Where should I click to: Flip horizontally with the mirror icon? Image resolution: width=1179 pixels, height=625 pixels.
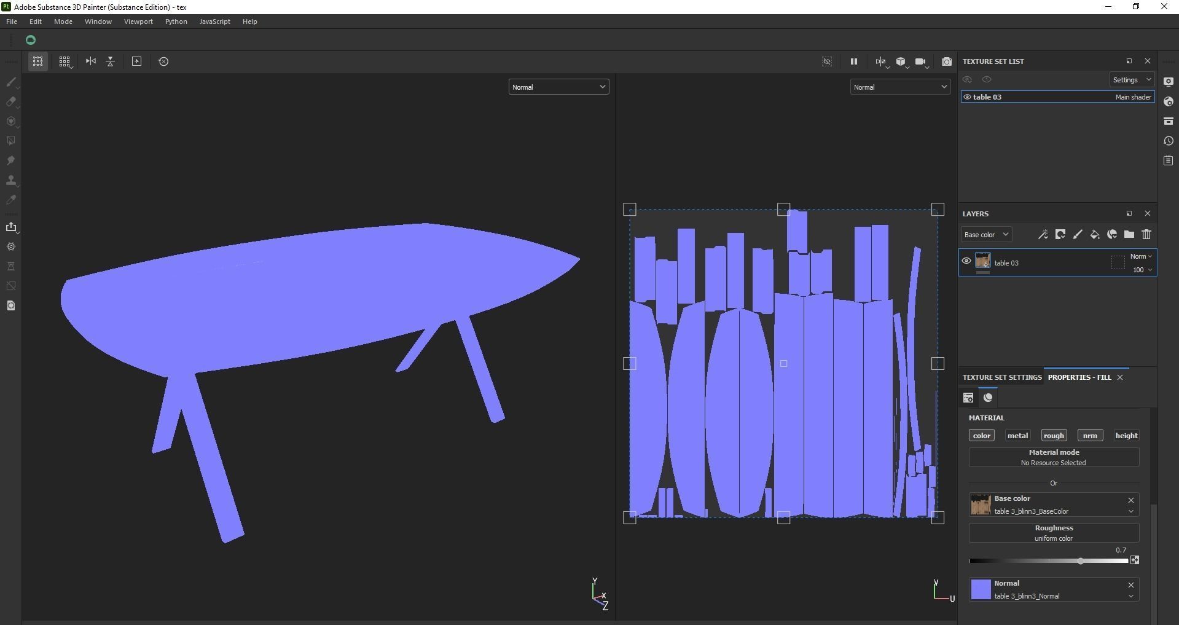point(91,61)
